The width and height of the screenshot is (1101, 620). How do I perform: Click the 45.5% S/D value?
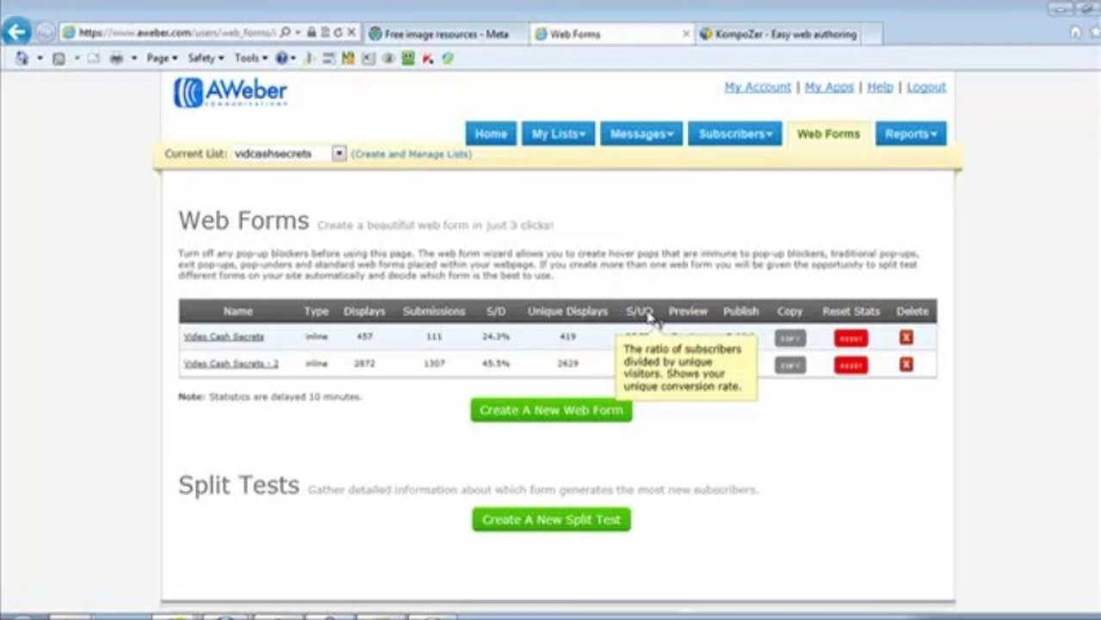tap(496, 363)
